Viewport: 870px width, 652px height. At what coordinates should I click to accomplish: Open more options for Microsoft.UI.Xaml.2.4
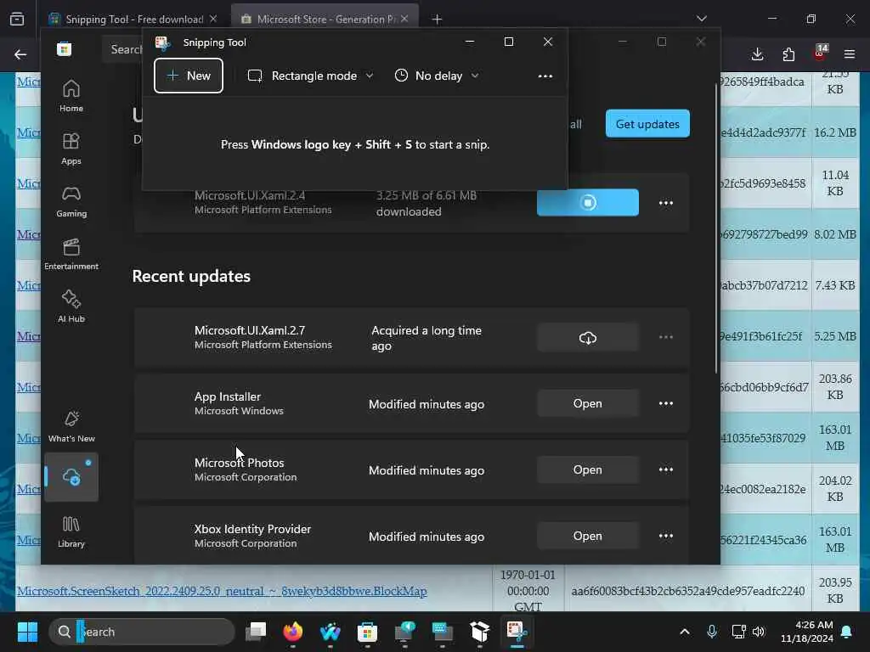666,203
